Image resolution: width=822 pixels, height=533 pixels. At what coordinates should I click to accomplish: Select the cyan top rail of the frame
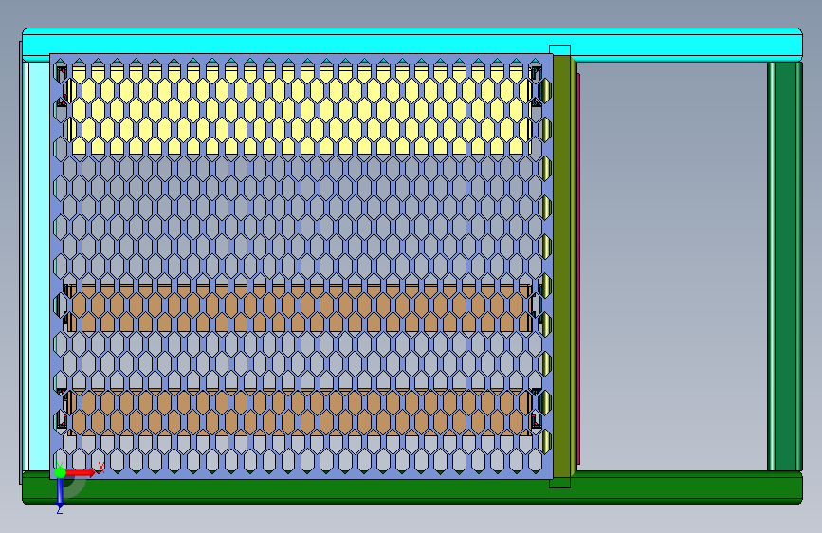(412, 44)
